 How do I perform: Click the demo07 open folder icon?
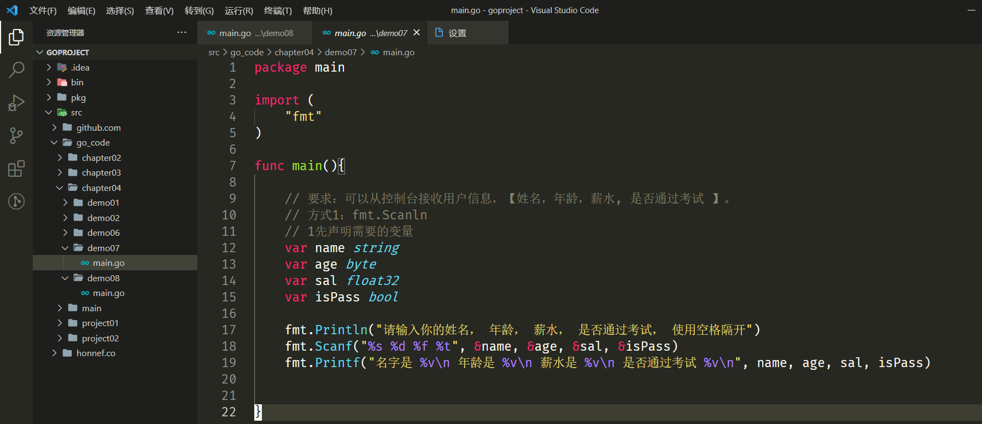(78, 248)
